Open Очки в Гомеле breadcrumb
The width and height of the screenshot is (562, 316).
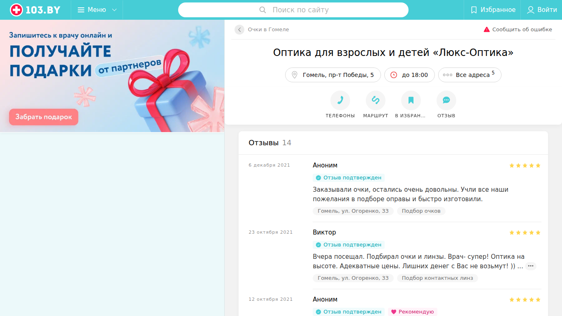(268, 30)
